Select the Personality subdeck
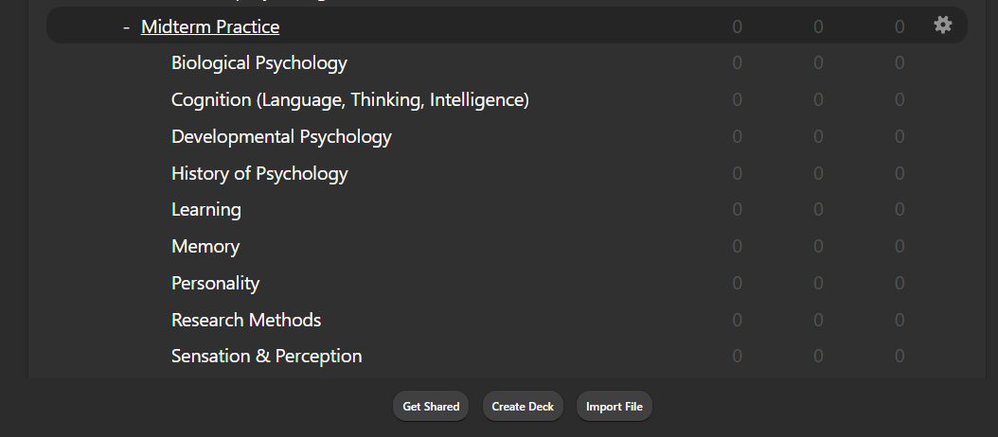This screenshot has height=437, width=998. [x=215, y=283]
